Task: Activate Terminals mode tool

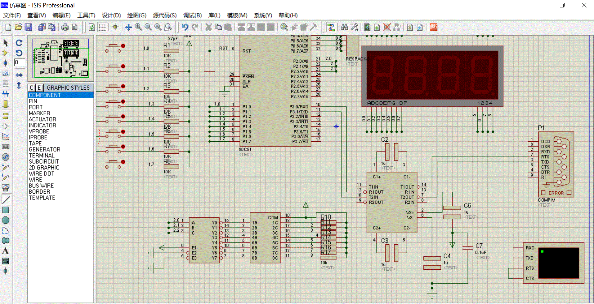Action: click(x=6, y=116)
